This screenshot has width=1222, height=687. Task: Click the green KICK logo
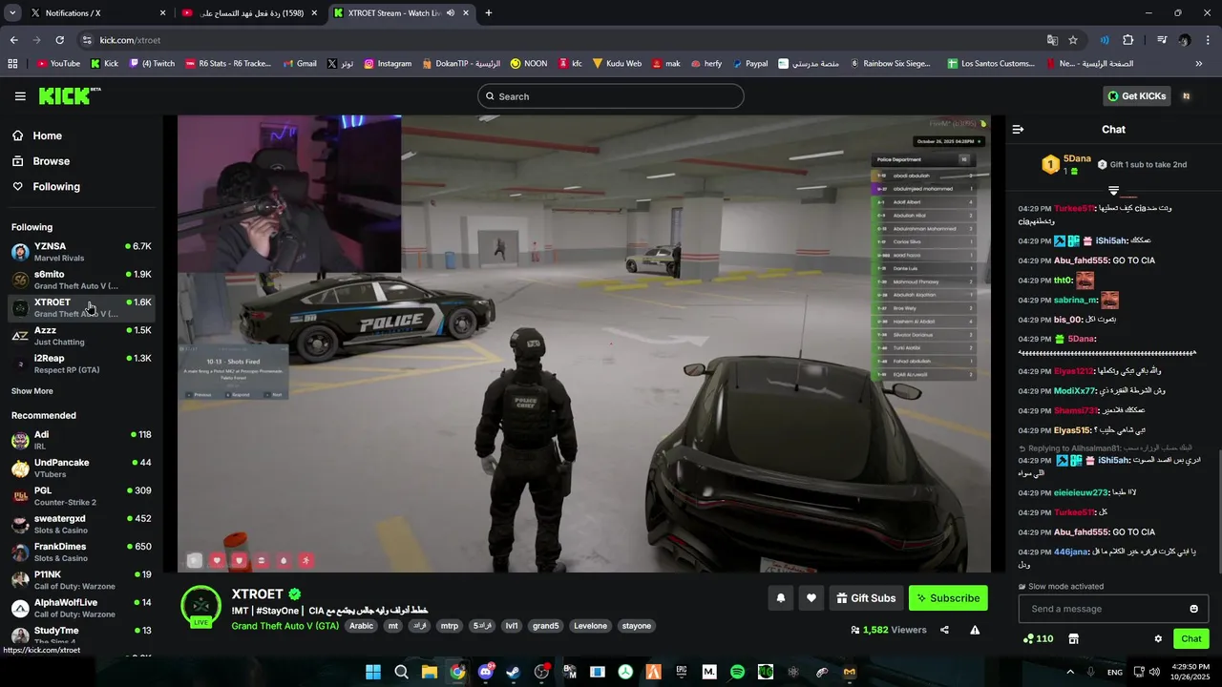pyautogui.click(x=69, y=95)
